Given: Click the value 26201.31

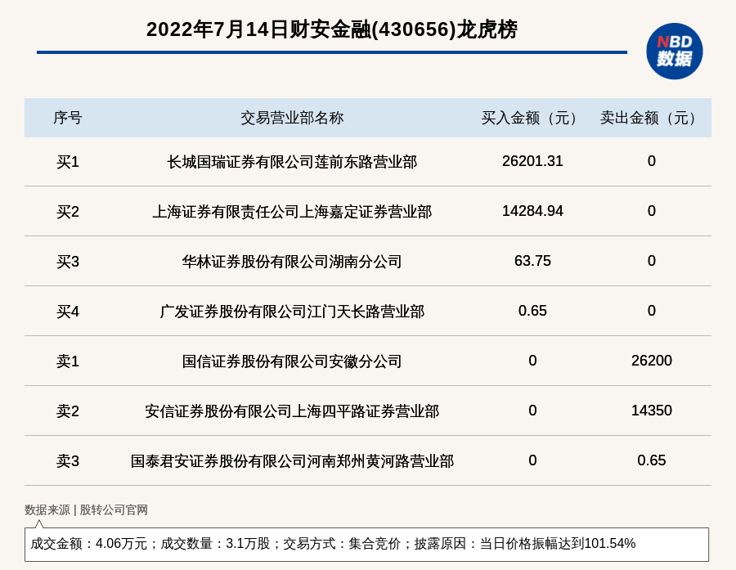Looking at the screenshot, I should tap(532, 161).
